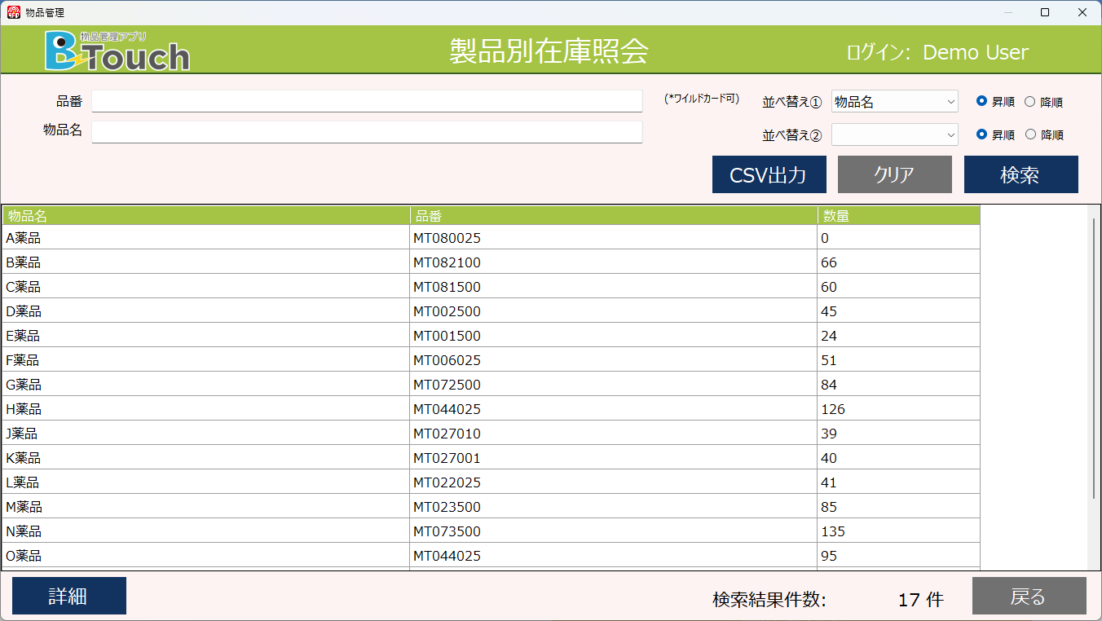This screenshot has height=621, width=1102.
Task: Click the results table vertical scrollbar
Action: [1094, 359]
